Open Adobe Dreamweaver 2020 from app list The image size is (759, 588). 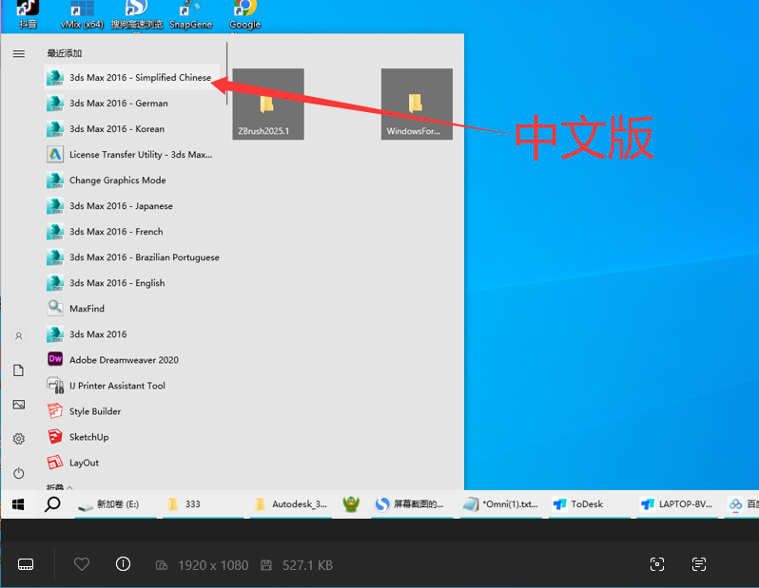[123, 360]
